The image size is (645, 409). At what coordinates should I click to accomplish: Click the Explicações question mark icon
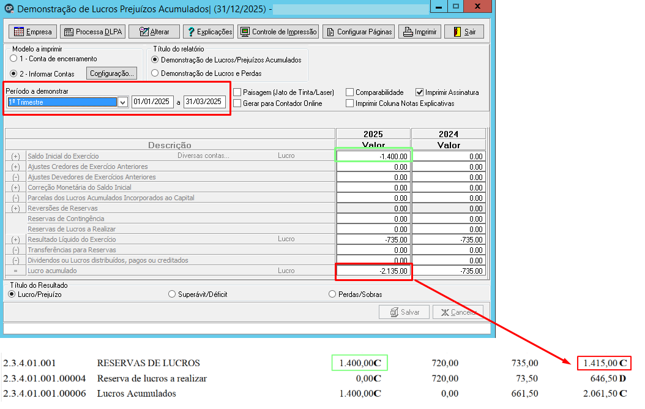pos(192,32)
